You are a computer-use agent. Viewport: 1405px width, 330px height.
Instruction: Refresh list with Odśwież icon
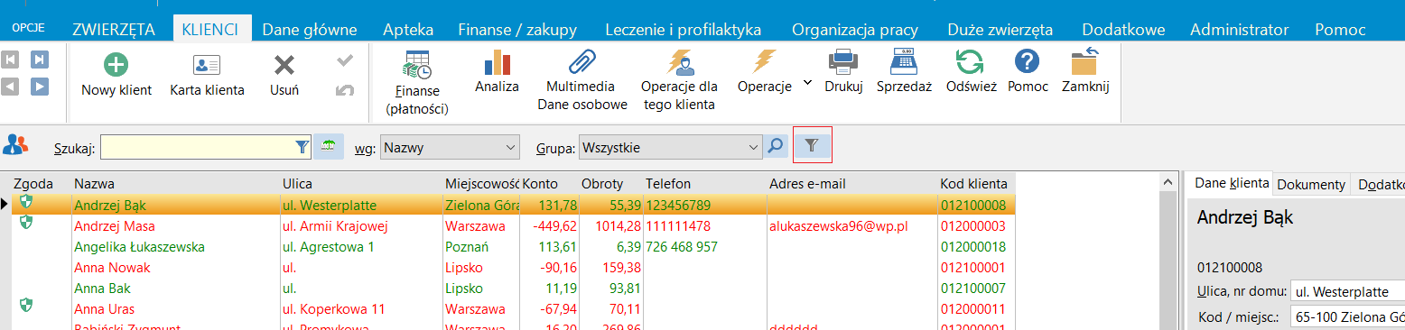point(971,63)
